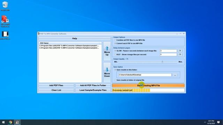Select the converter app taskbar icon

coord(17,122)
